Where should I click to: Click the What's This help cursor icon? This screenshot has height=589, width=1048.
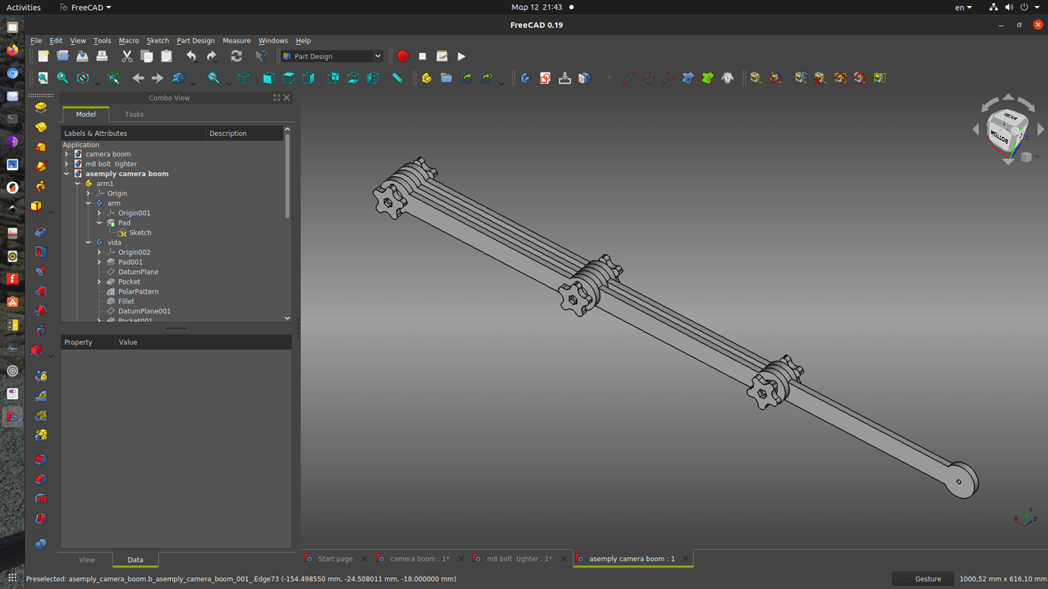[261, 56]
